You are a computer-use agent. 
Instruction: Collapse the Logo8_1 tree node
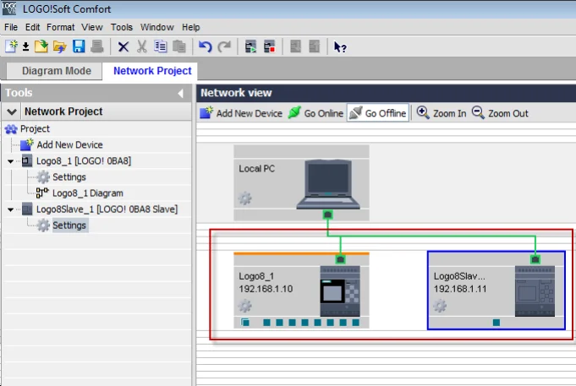tap(11, 160)
